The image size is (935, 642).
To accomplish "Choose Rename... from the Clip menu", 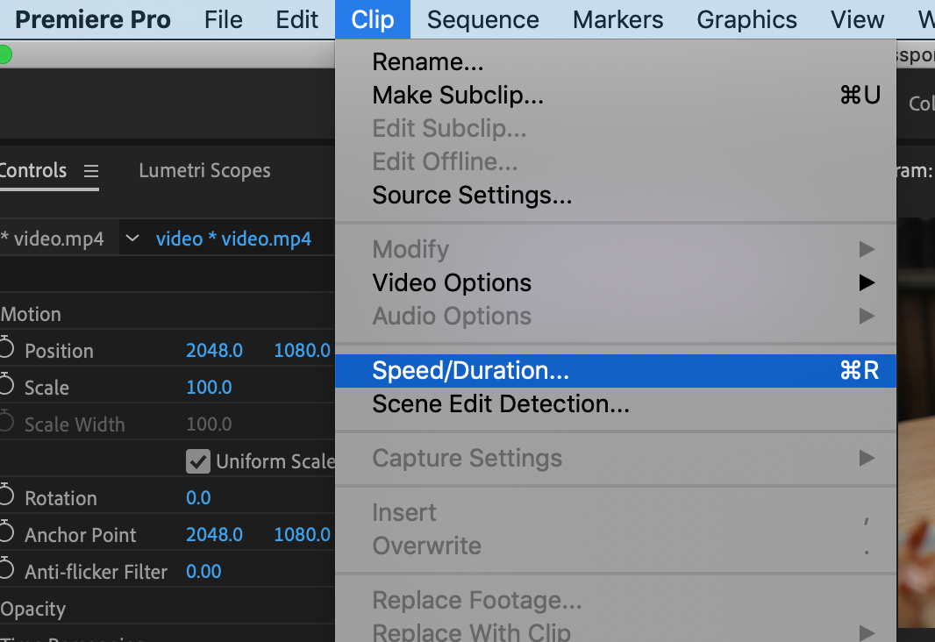I will tap(616, 62).
